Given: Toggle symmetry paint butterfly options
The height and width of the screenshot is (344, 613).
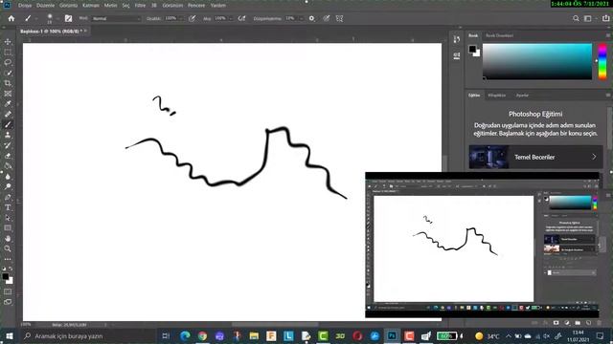Looking at the screenshot, I should pos(339,18).
